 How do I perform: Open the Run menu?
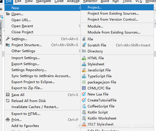tap(116, 1)
